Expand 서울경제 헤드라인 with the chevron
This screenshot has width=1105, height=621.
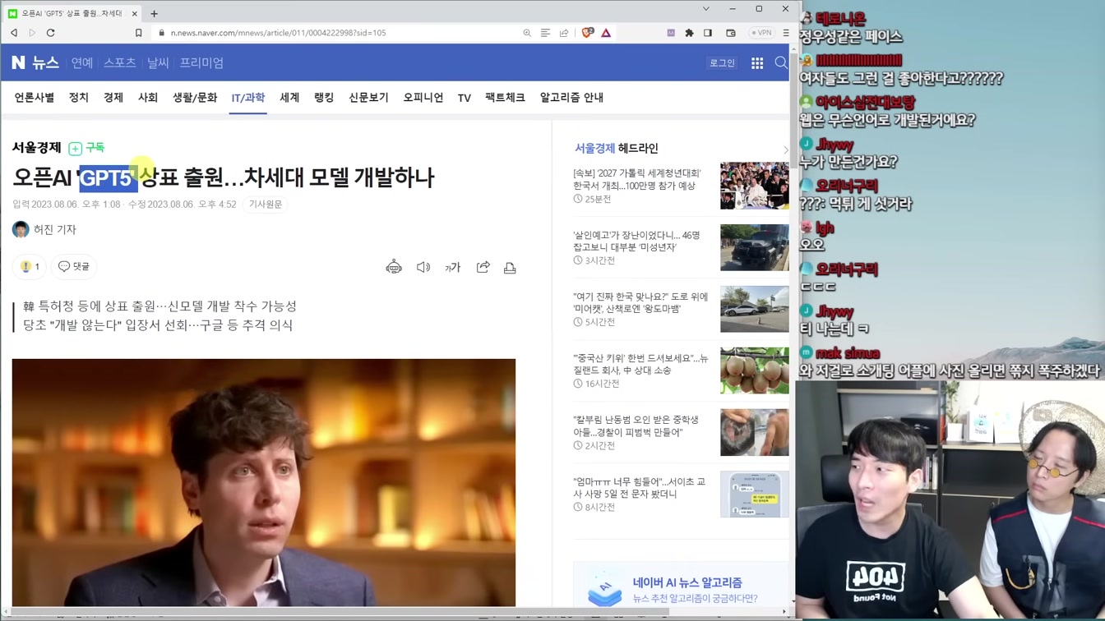[x=785, y=149]
